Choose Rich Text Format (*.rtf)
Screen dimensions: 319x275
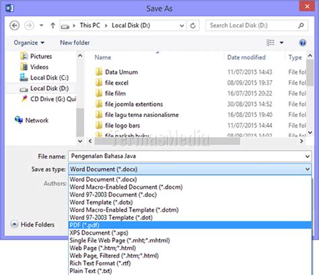(x=190, y=263)
